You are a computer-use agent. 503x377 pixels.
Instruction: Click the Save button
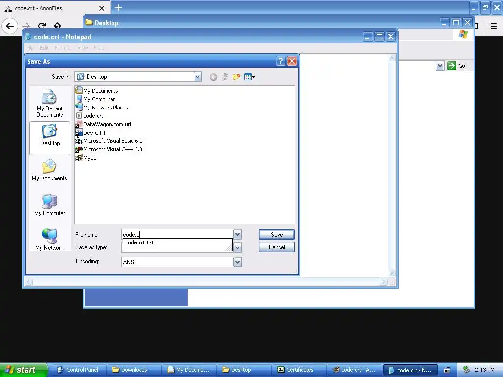[277, 234]
